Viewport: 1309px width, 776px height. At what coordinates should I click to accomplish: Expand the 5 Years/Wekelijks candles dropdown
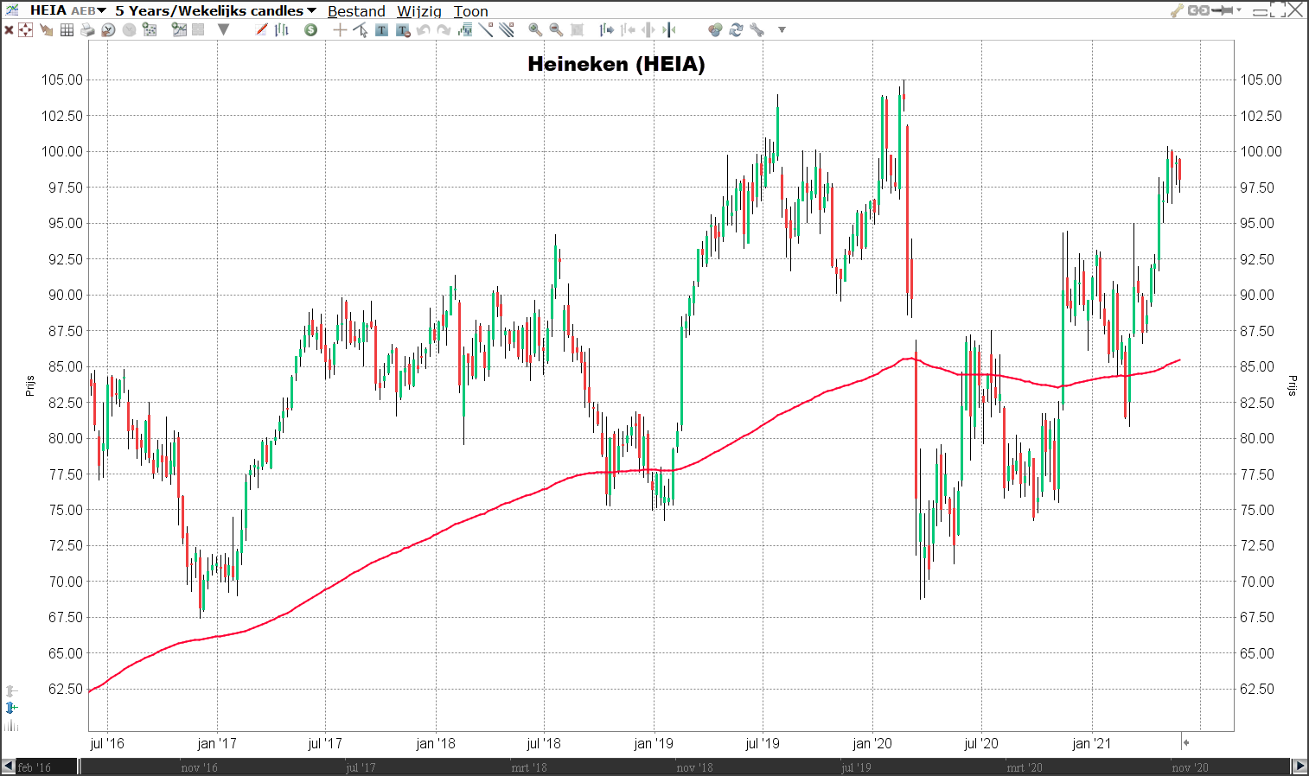311,10
